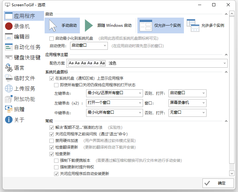
Task: Click the red 录像机 recorder icon
Action: point(9,26)
